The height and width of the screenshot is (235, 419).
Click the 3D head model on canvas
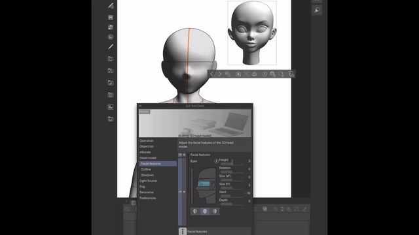tap(189, 61)
